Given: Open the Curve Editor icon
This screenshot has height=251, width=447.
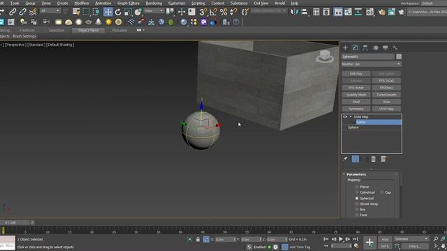Looking at the screenshot, I should [x=348, y=12].
